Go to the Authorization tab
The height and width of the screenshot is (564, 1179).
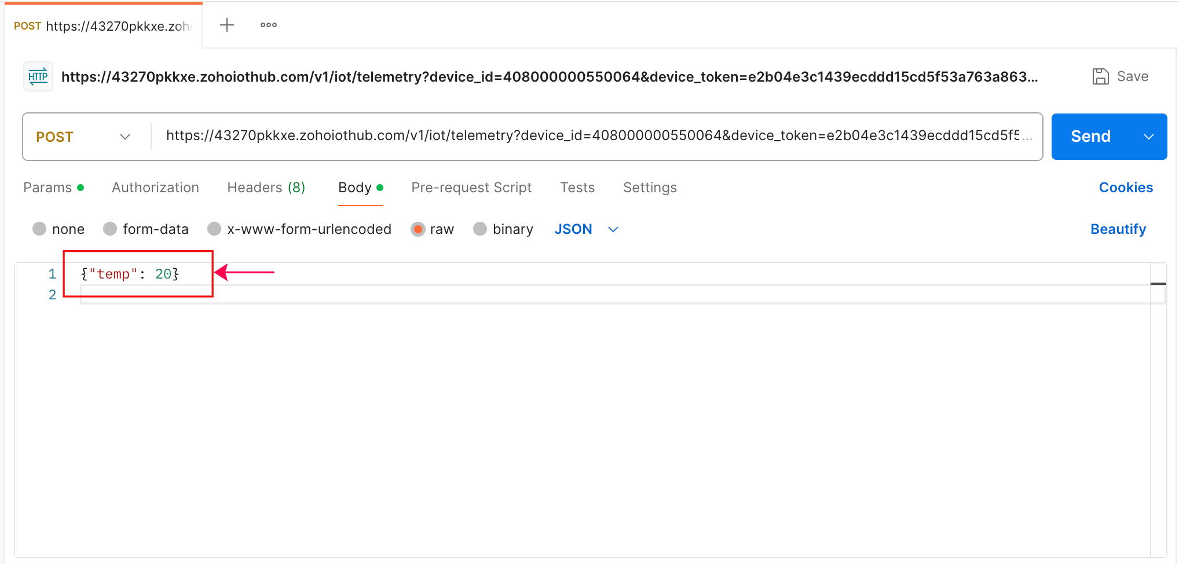155,188
